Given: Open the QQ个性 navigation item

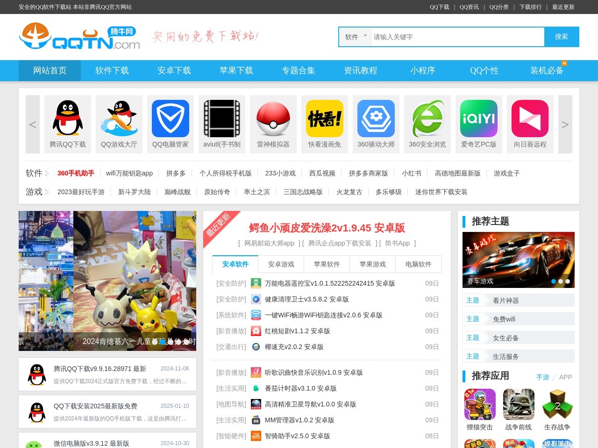Looking at the screenshot, I should pyautogui.click(x=484, y=70).
